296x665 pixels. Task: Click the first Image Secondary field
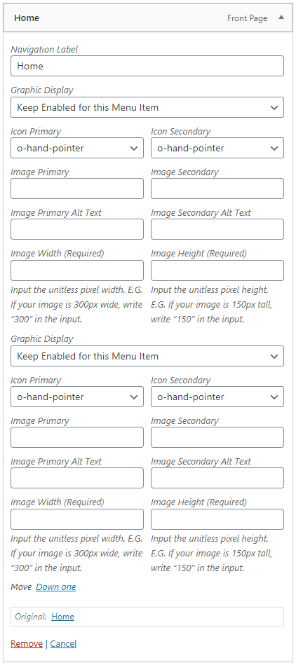(x=217, y=188)
